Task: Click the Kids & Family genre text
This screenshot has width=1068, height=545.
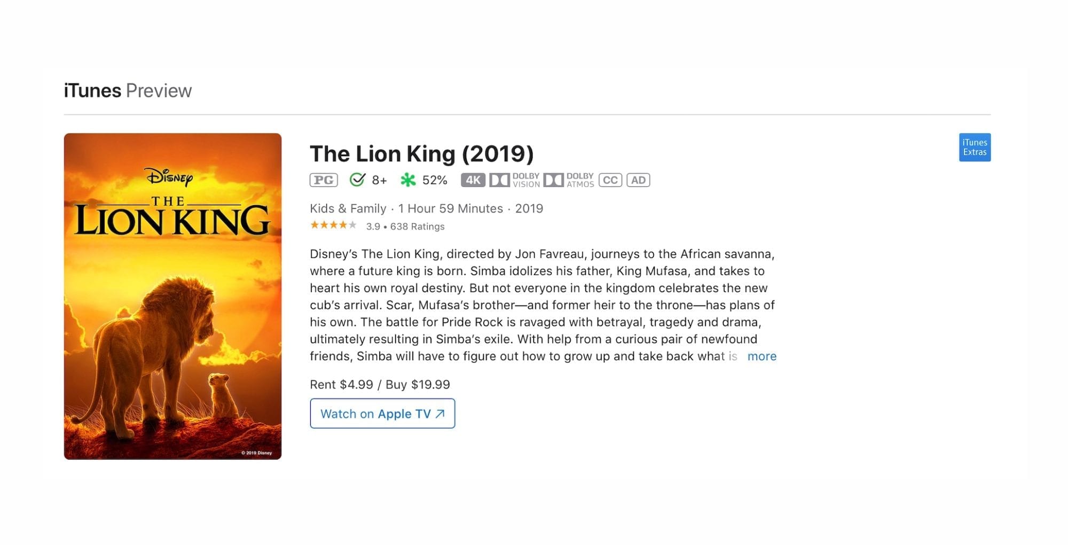Action: pos(348,208)
